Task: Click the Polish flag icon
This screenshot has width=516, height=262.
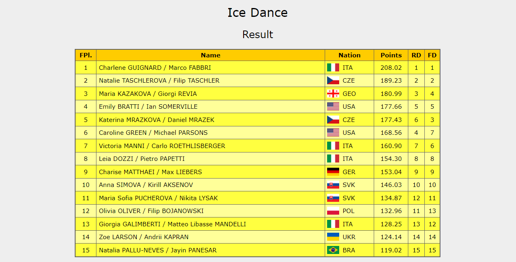Action: pyautogui.click(x=333, y=211)
